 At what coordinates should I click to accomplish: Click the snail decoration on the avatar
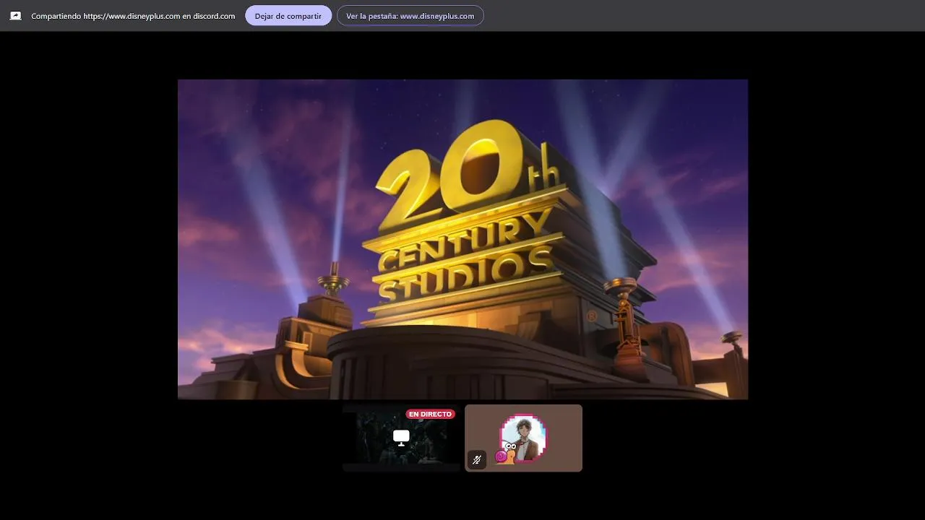coord(506,454)
